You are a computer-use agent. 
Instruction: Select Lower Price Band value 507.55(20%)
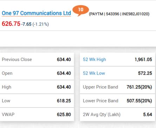(139, 101)
